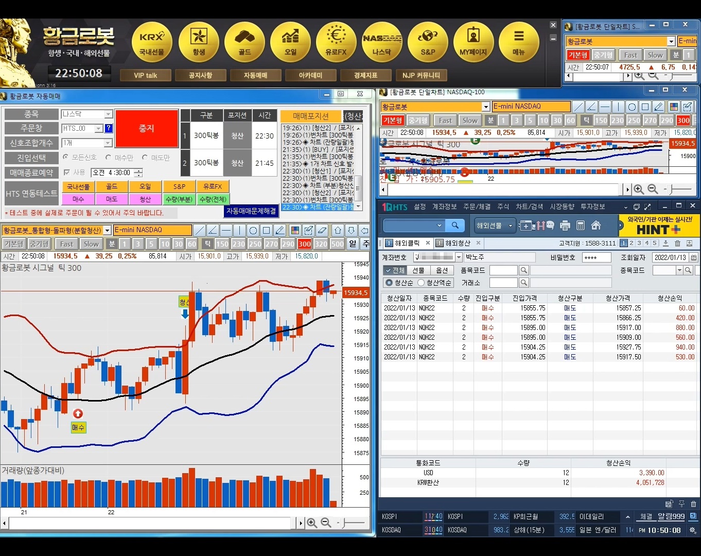The width and height of the screenshot is (701, 556).
Task: Open the 유로FX euro icon
Action: tap(336, 42)
